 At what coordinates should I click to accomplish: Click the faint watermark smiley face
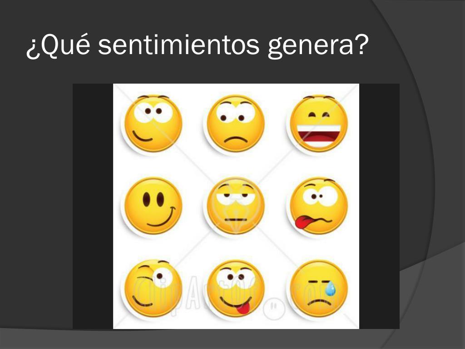tap(274, 308)
